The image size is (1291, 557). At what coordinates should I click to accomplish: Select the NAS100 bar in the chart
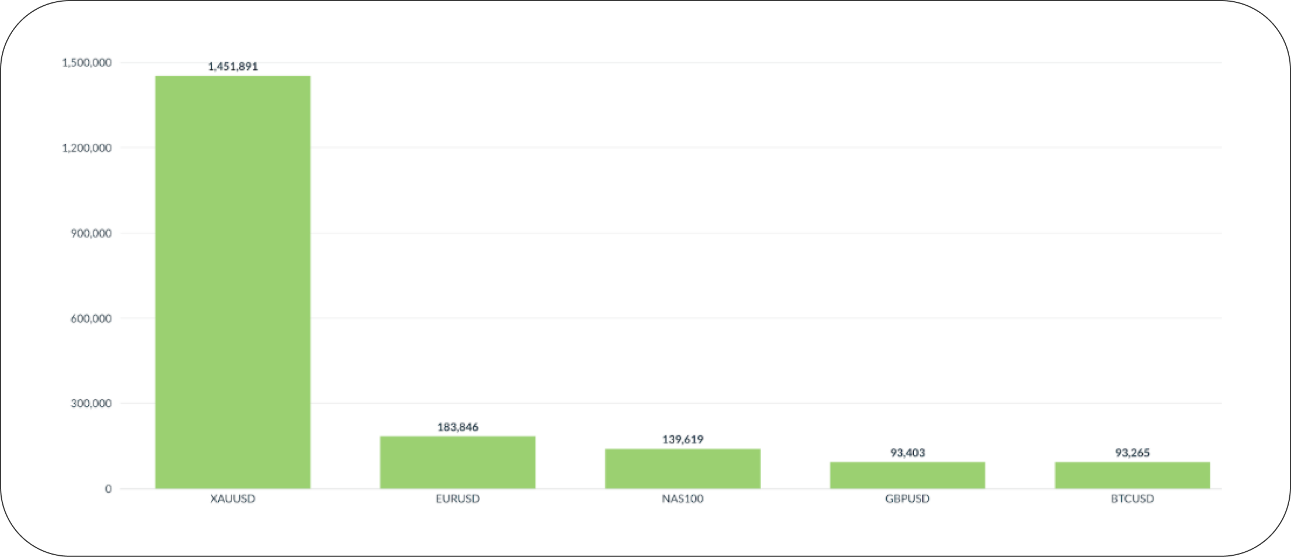tap(682, 468)
